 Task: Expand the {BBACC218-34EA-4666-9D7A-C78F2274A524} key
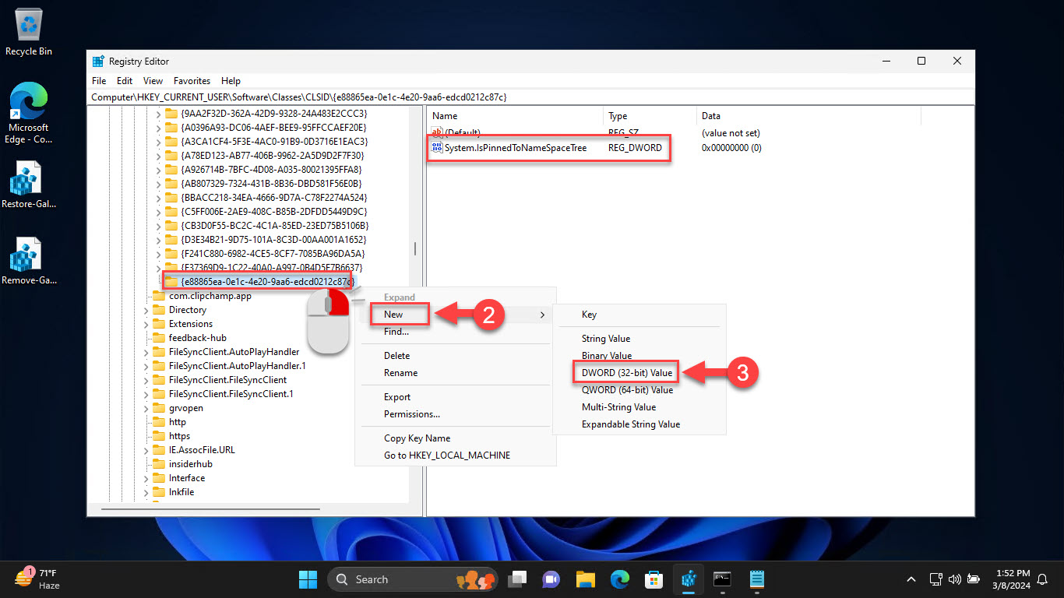pyautogui.click(x=159, y=198)
